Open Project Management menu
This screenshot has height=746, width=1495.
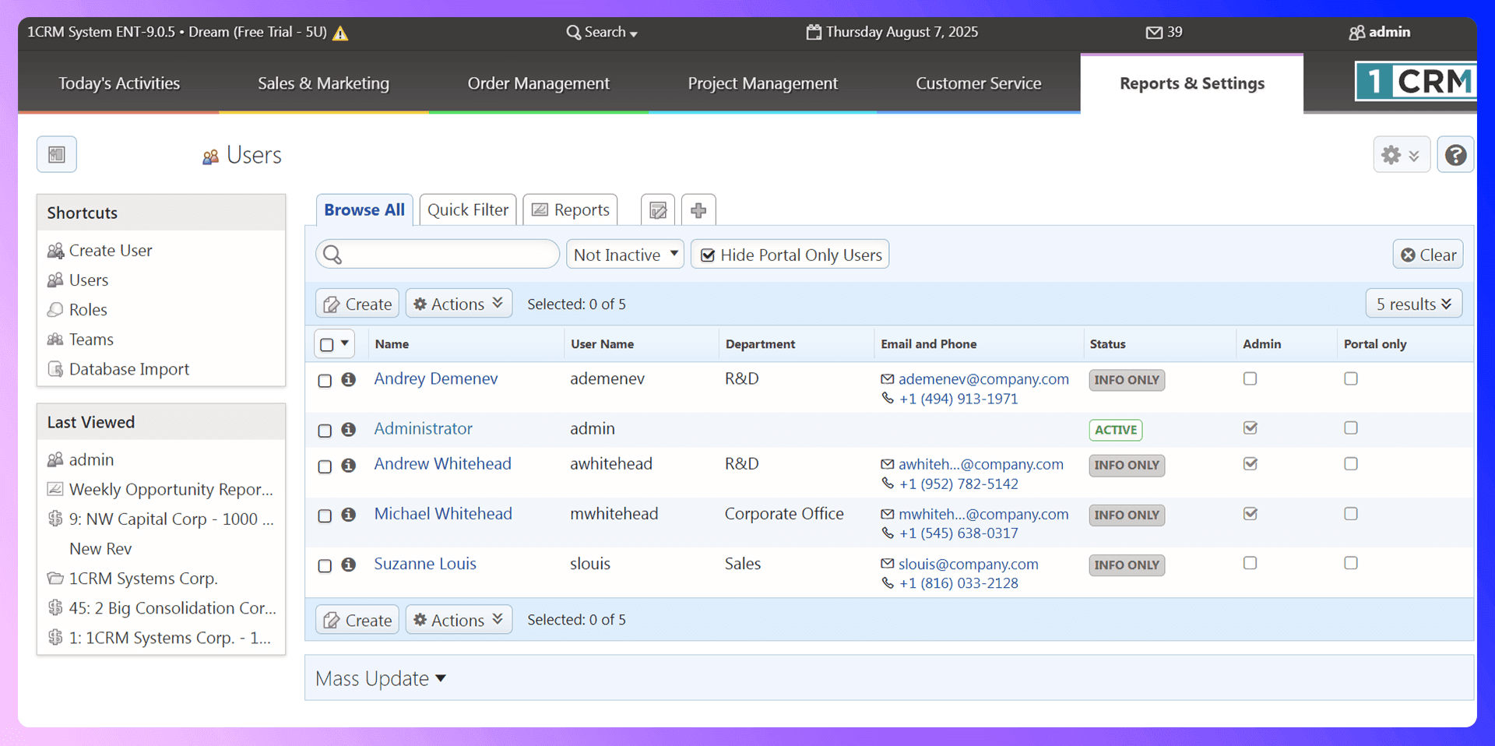point(763,83)
